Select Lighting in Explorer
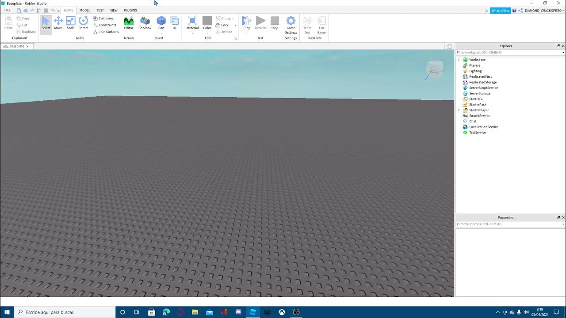Viewport: 566px width, 318px height. pos(475,71)
